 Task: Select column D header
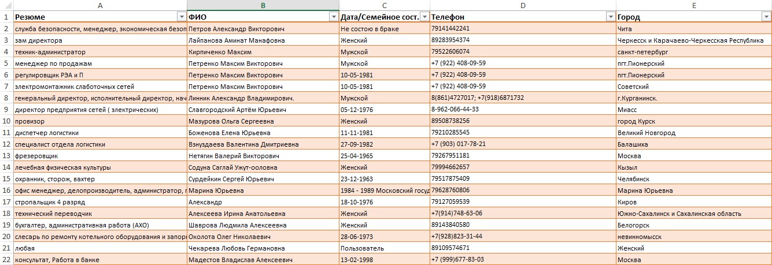[523, 5]
